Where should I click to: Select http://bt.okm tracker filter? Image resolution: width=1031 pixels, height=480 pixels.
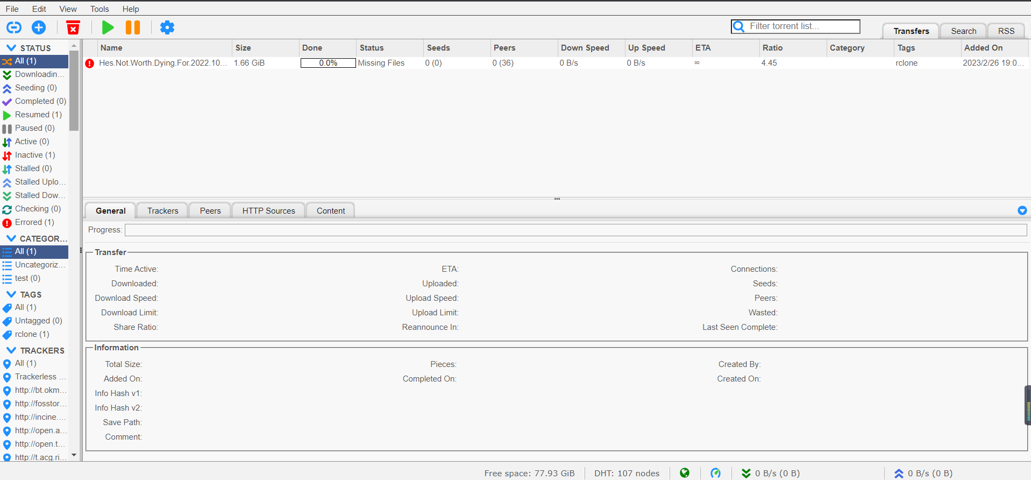[34, 390]
